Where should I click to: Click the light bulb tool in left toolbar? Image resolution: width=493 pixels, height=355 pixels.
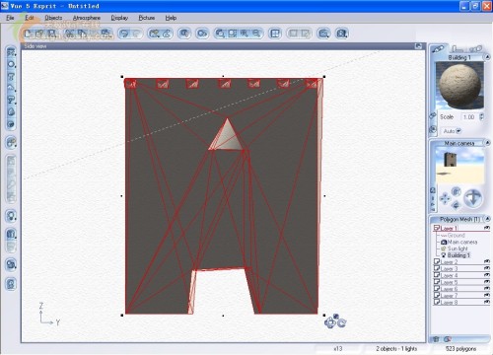11,216
